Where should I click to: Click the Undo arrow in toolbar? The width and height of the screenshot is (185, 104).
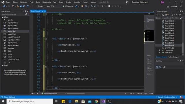28,6
